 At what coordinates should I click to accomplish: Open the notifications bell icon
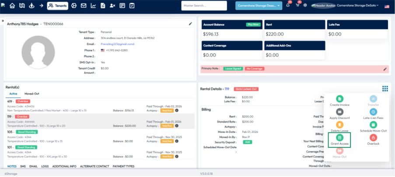click(288, 6)
